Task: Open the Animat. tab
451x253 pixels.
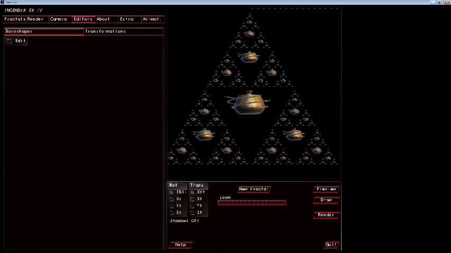Action: (x=153, y=19)
